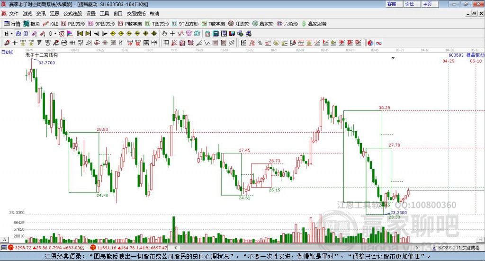Open the 六角形 hexagon tool

[x=287, y=24]
